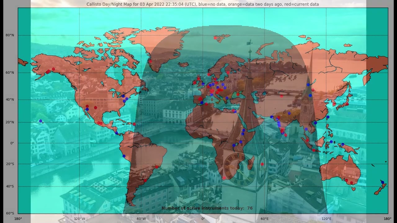Click the red station dot in Mongolia
The image size is (397, 223).
[313, 90]
